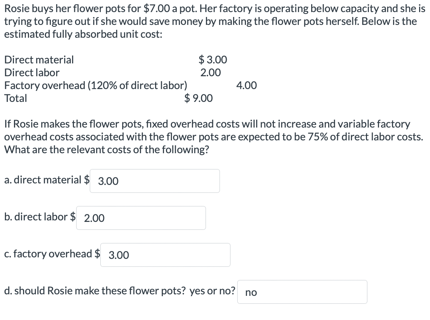The height and width of the screenshot is (320, 430).
Task: Click the problem statement about Rosie's flower pots
Action: [x=211, y=21]
